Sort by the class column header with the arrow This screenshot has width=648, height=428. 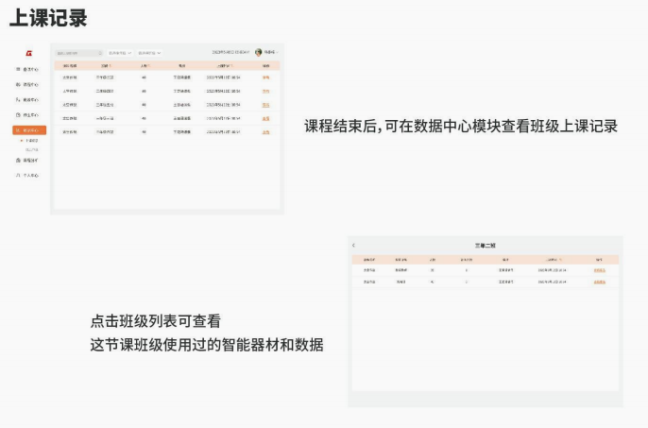pyautogui.click(x=106, y=66)
